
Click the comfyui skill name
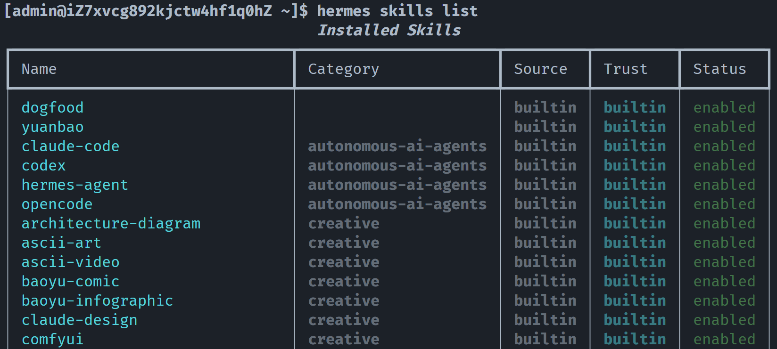click(52, 340)
